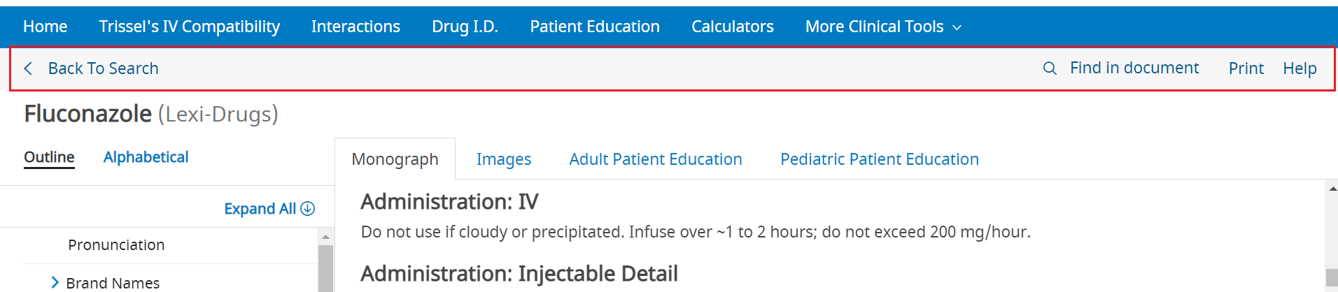Click the Expand All circled arrow icon
1338x292 pixels.
308,209
